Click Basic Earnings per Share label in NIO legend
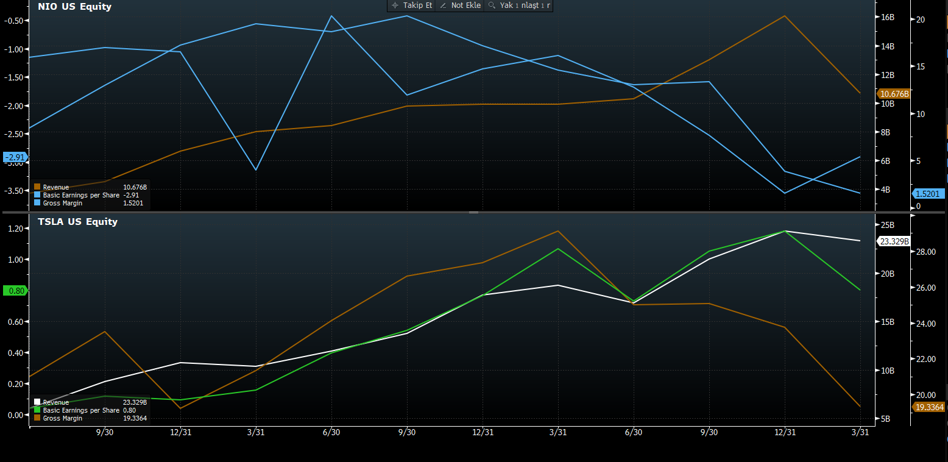The height and width of the screenshot is (462, 948). click(81, 195)
